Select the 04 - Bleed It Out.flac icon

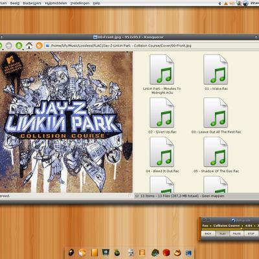click(162, 152)
